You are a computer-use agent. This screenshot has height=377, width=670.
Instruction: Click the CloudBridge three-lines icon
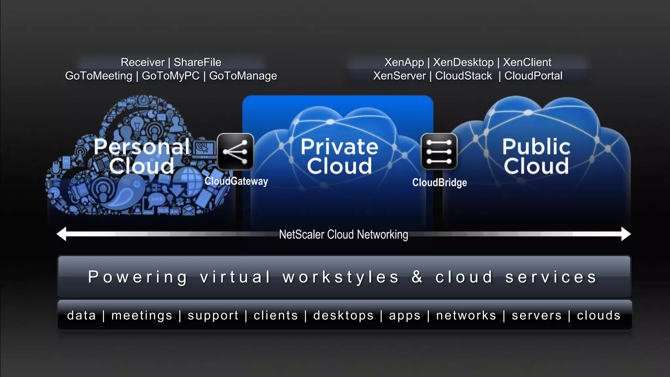439,152
